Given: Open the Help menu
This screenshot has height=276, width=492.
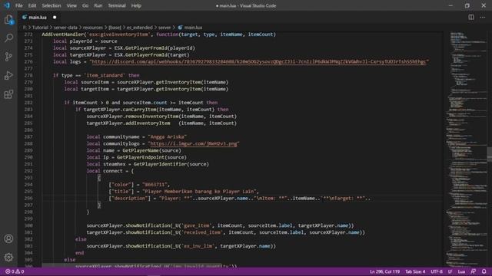Looking at the screenshot, I should tap(136, 5).
